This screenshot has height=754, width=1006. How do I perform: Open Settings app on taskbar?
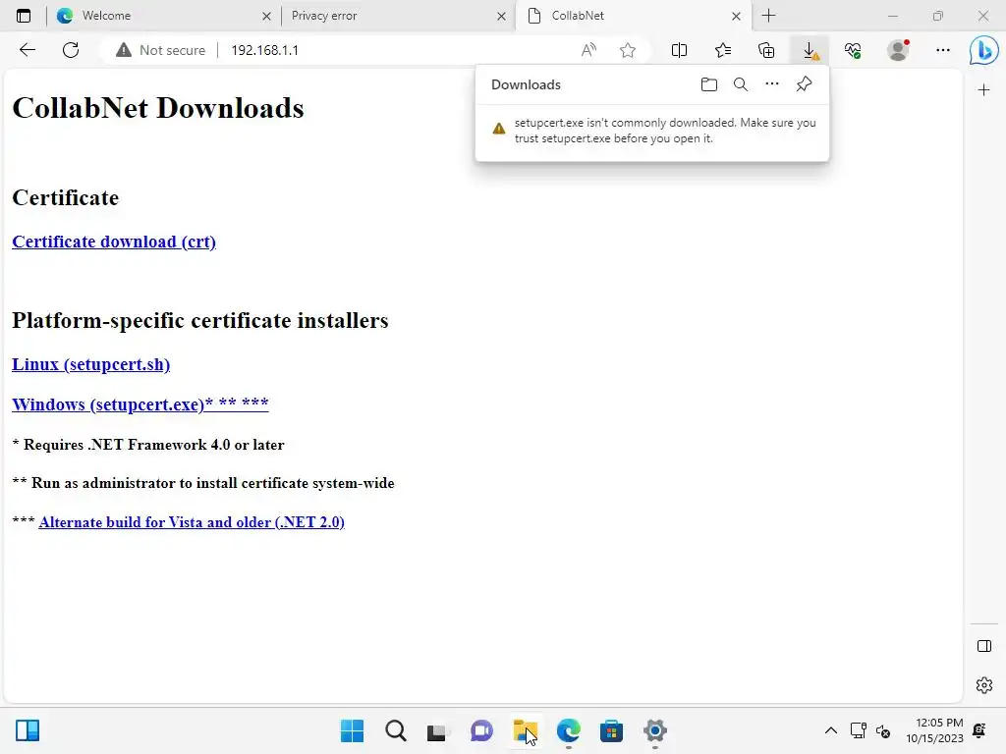pyautogui.click(x=654, y=730)
